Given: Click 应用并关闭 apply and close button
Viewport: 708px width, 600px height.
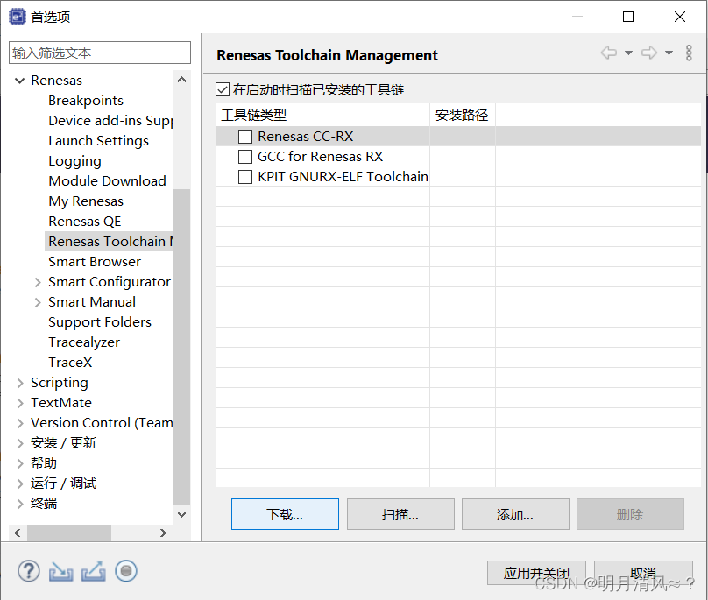Looking at the screenshot, I should tap(536, 573).
